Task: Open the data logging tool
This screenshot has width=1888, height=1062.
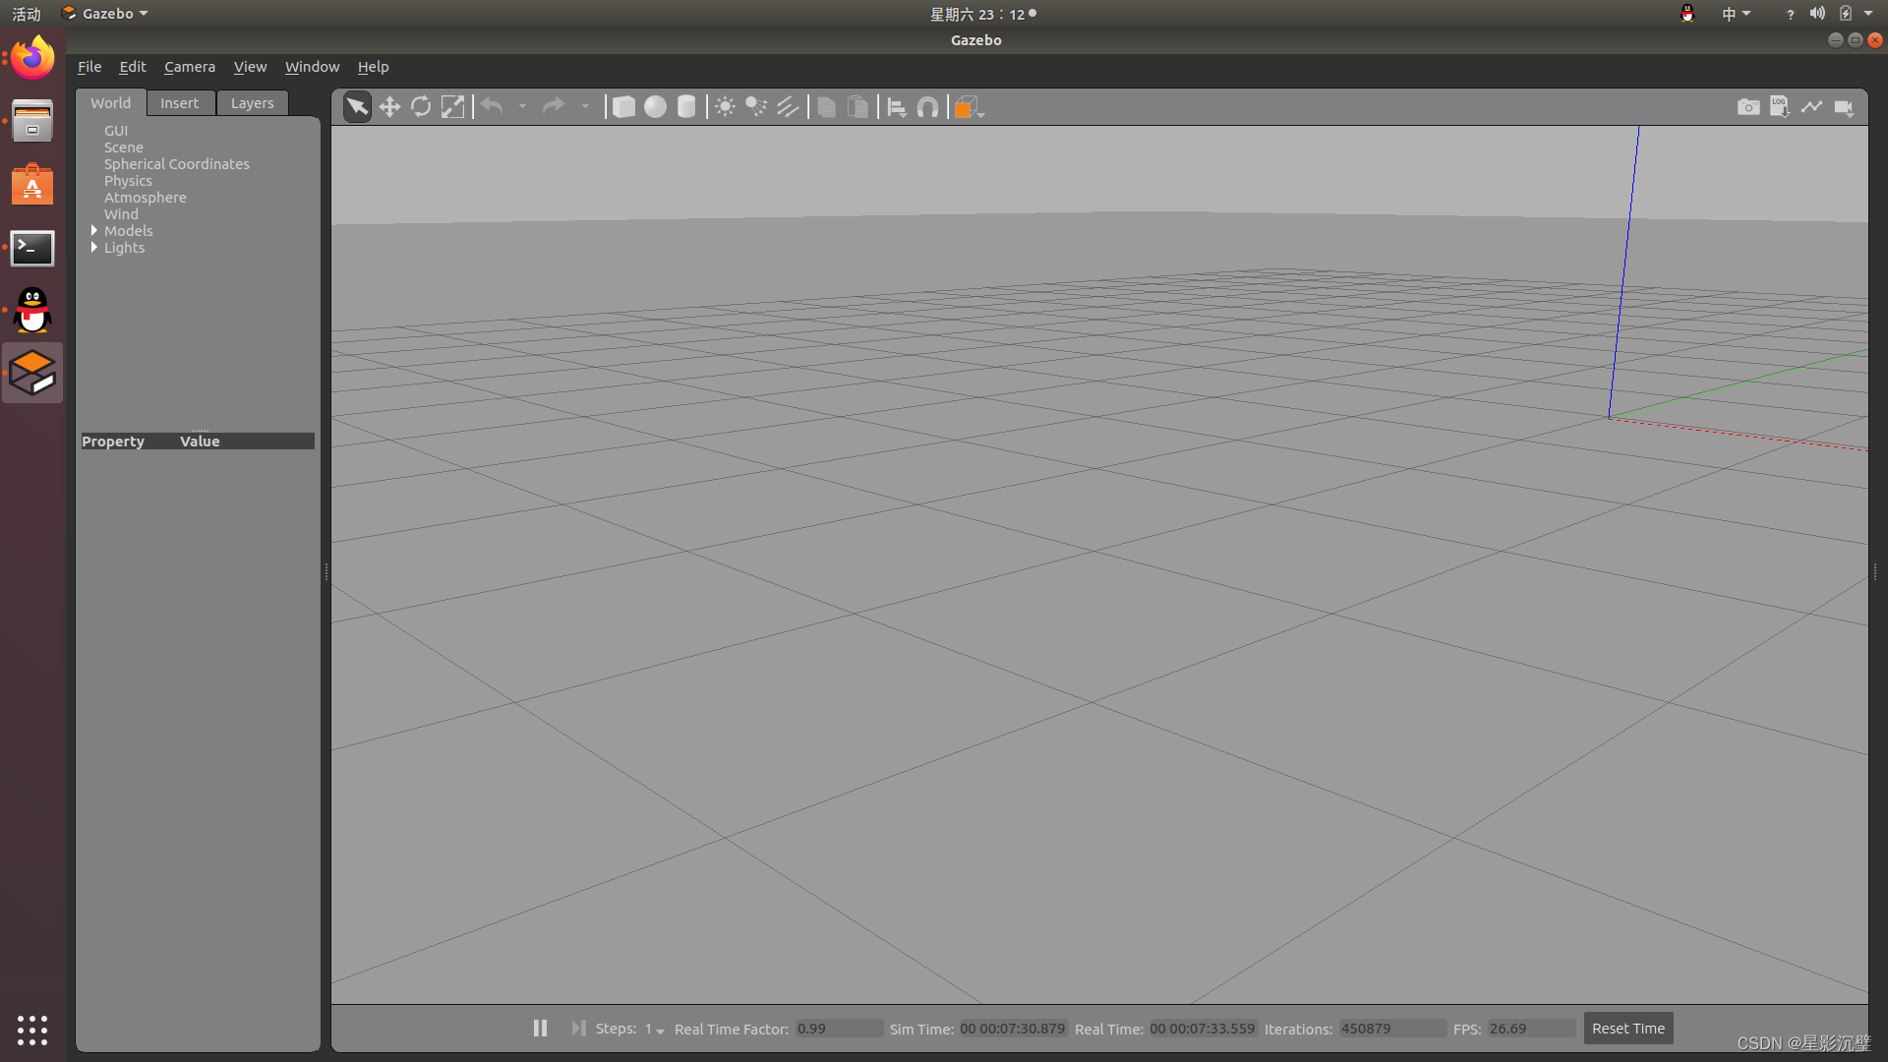Action: [x=1780, y=107]
